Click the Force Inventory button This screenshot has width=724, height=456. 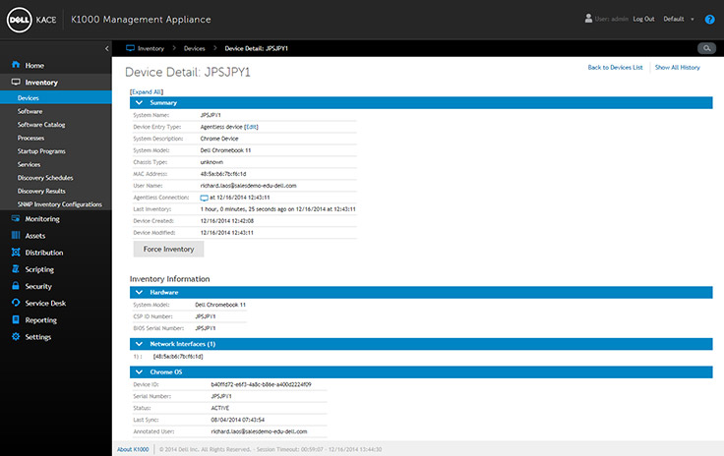point(168,249)
